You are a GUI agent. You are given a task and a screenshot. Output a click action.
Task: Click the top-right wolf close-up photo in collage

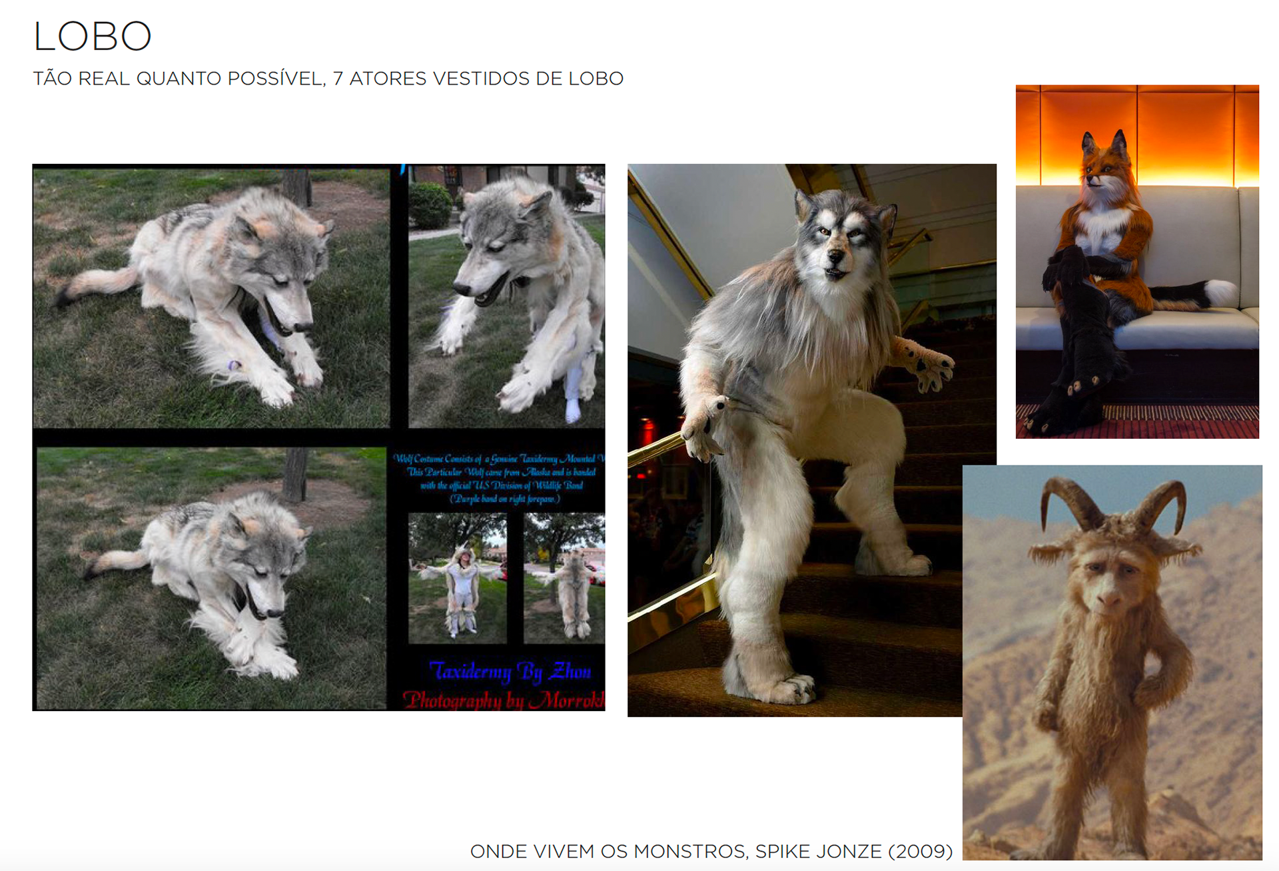506,296
